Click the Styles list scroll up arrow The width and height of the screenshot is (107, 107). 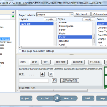pyautogui.click(x=94, y=24)
